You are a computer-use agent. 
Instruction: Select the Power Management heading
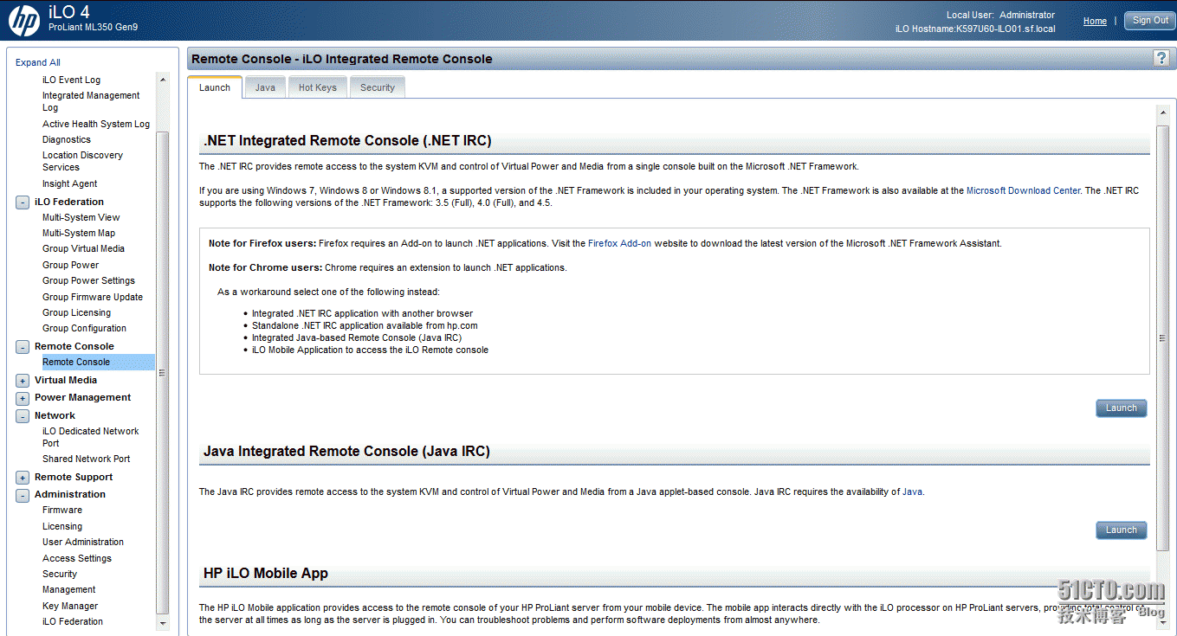[x=83, y=397]
